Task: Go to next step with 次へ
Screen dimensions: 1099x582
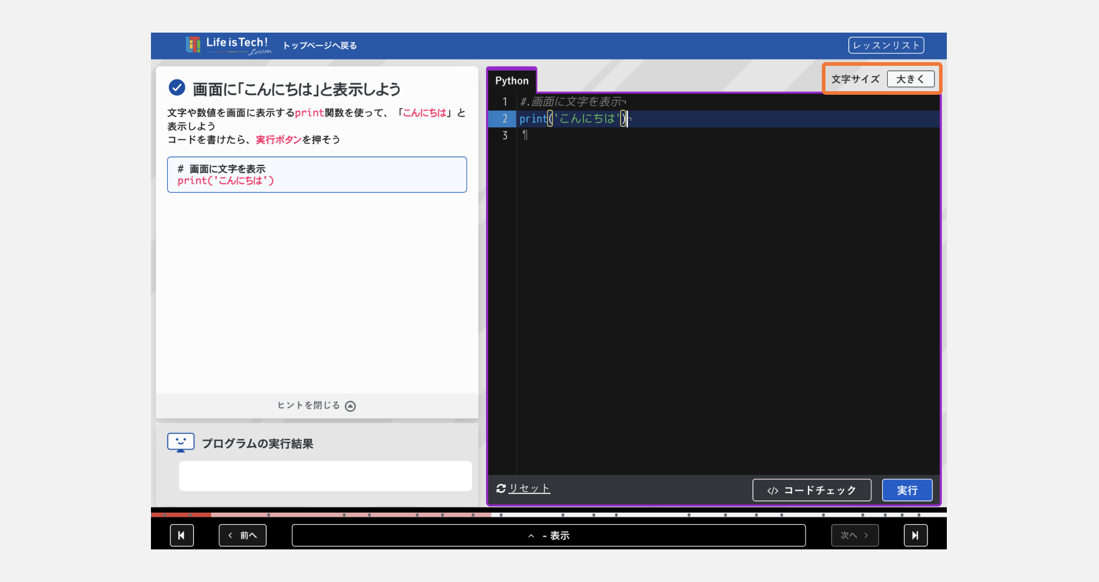Action: point(854,536)
